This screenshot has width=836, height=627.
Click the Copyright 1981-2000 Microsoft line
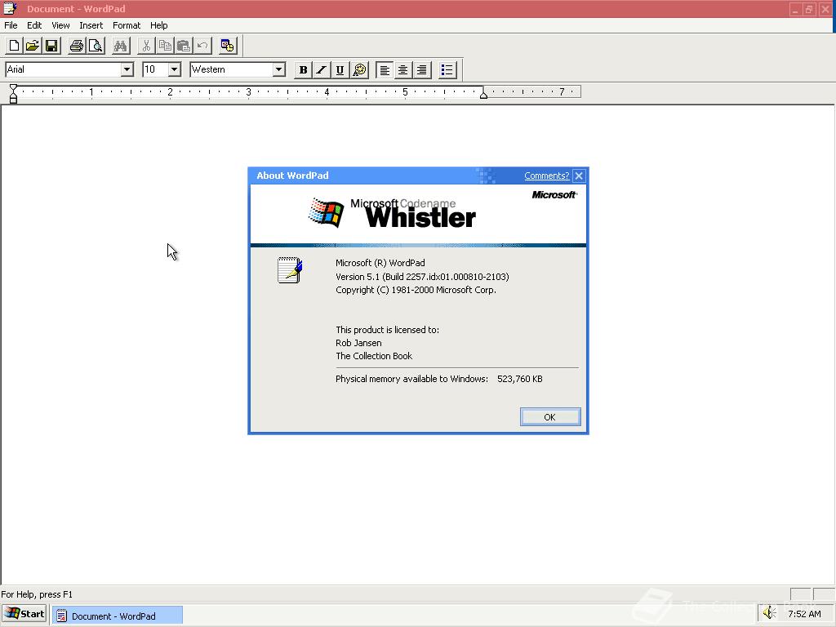point(416,290)
